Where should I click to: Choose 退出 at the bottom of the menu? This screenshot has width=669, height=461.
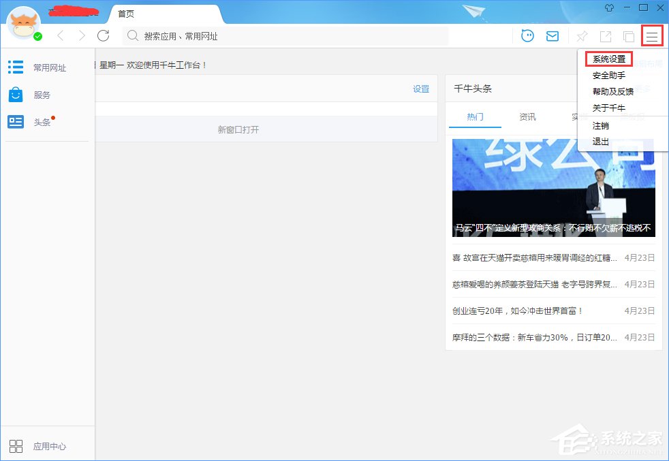(600, 142)
